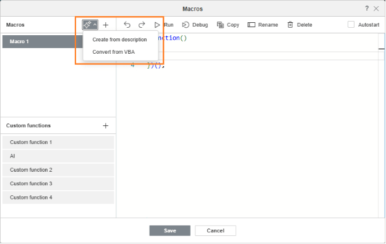Save the macros
This screenshot has height=244, width=386.
pyautogui.click(x=170, y=230)
